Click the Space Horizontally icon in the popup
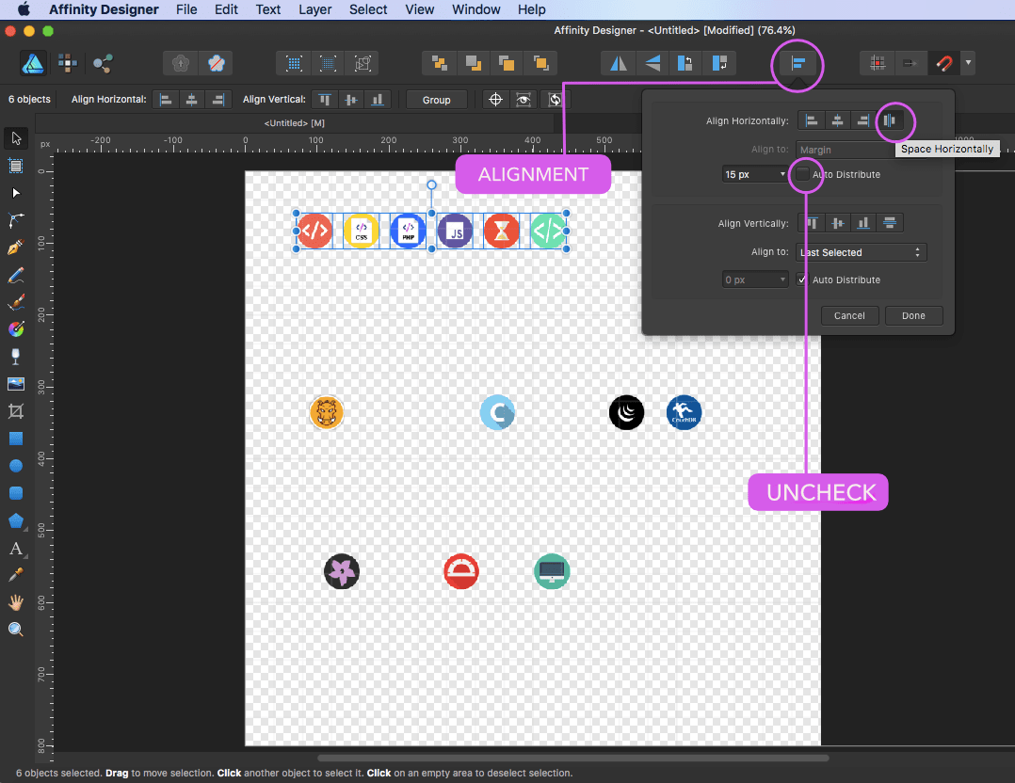The width and height of the screenshot is (1015, 783). [x=889, y=120]
